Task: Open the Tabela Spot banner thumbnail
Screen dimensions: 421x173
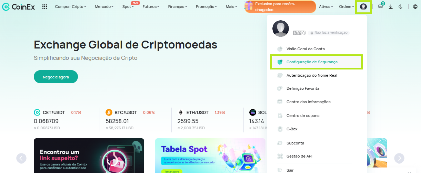Action: [210, 155]
